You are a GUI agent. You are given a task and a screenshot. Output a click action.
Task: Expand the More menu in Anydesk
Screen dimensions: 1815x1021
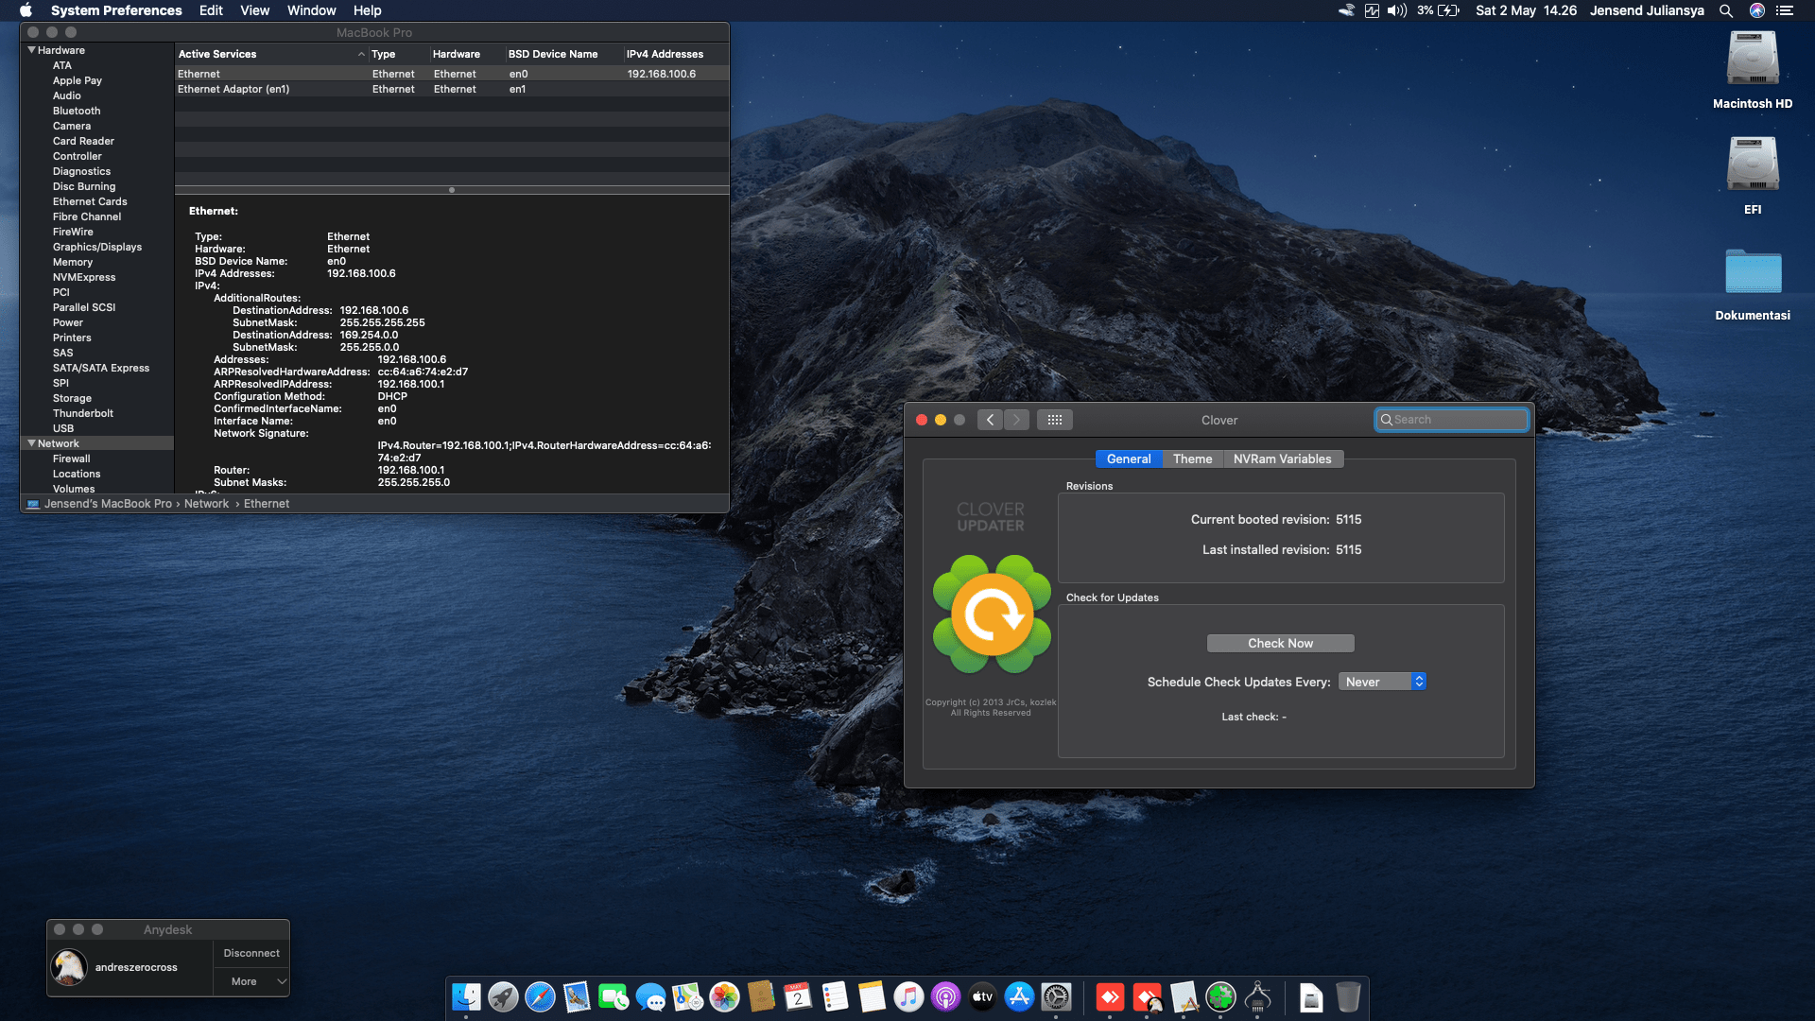point(251,981)
